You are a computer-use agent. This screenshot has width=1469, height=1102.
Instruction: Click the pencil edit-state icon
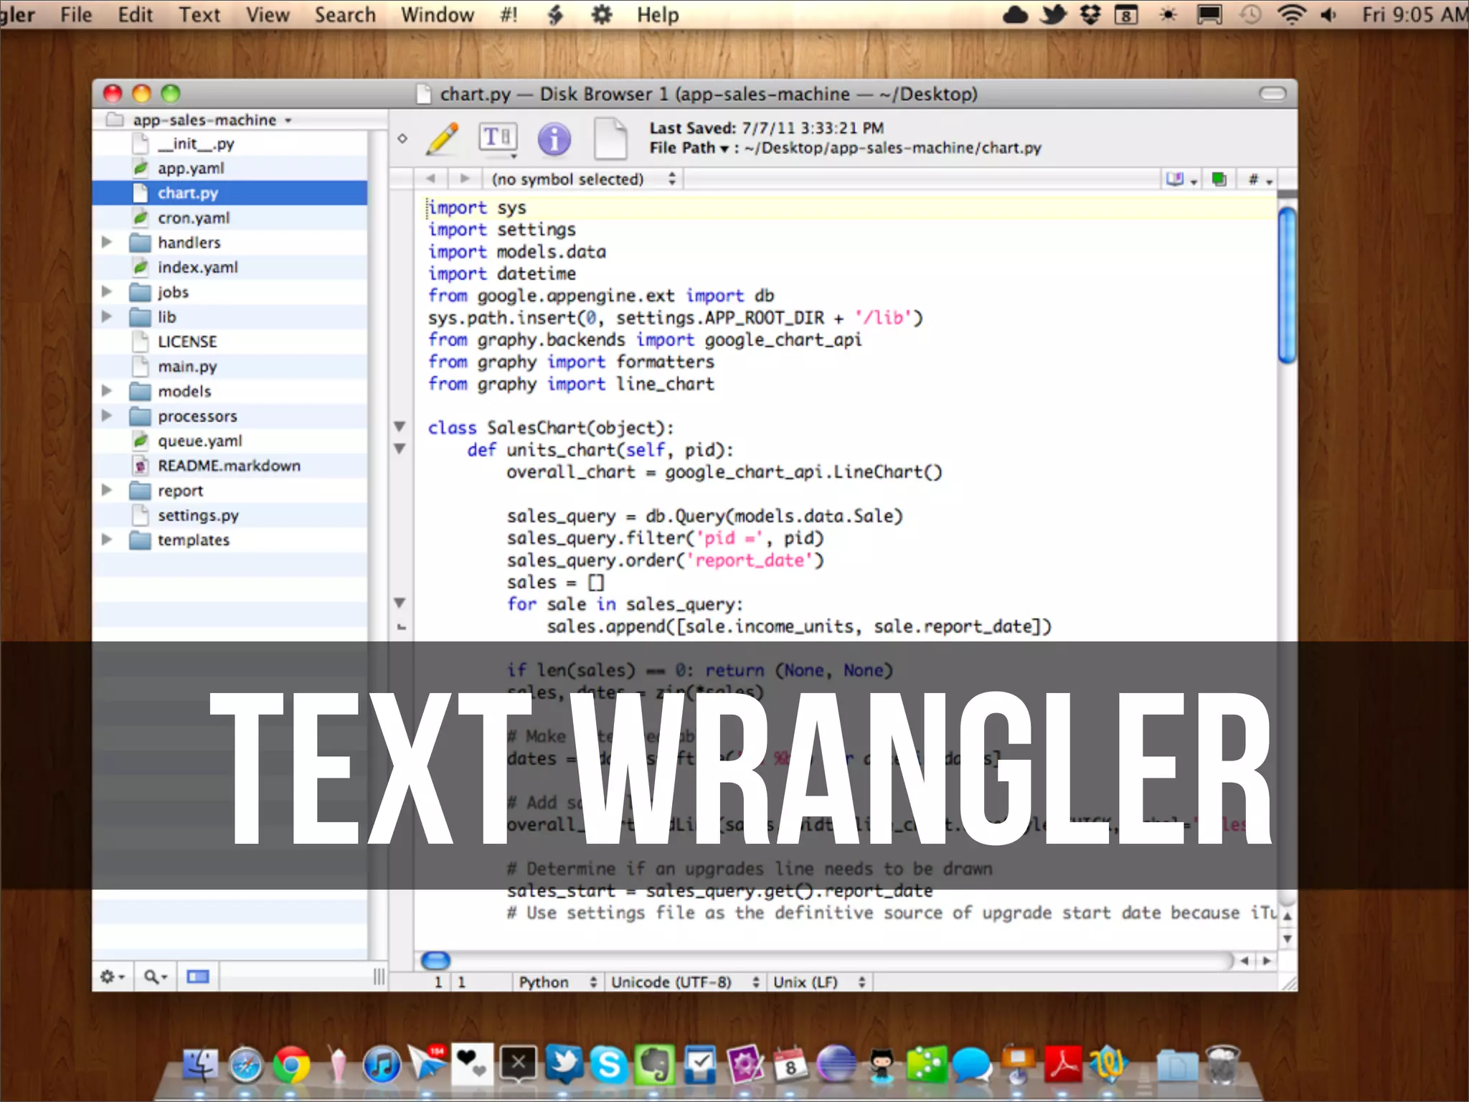click(443, 138)
